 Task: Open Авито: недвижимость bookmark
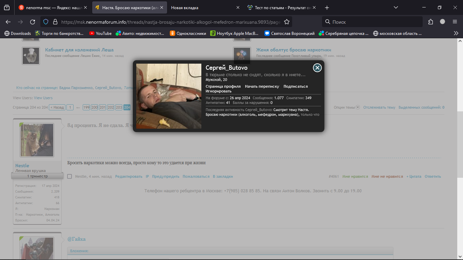pyautogui.click(x=140, y=34)
